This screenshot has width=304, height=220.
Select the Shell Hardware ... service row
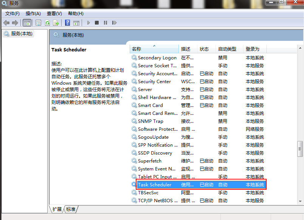pyautogui.click(x=198, y=98)
